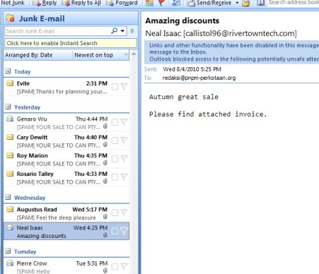Image resolution: width=319 pixels, height=274 pixels.
Task: Click the envelope icon of Cary Dewitt message
Action: tap(10, 137)
